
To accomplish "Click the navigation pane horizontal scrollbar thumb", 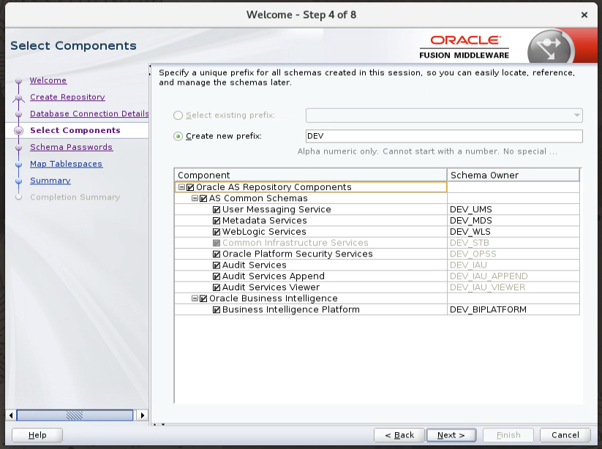I will tap(75, 415).
